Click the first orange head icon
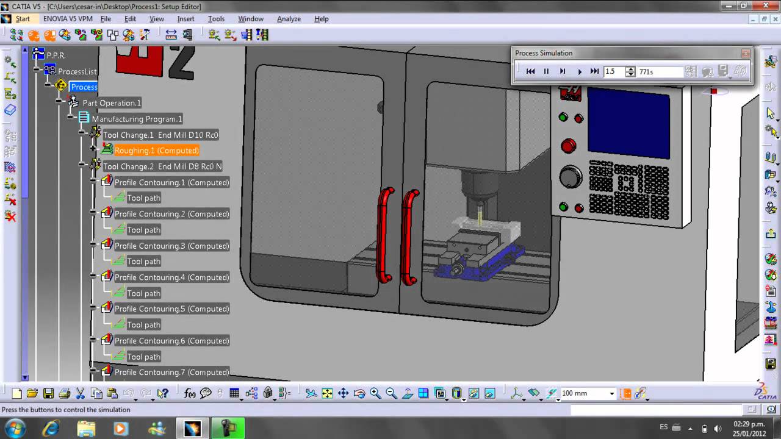 pos(34,35)
